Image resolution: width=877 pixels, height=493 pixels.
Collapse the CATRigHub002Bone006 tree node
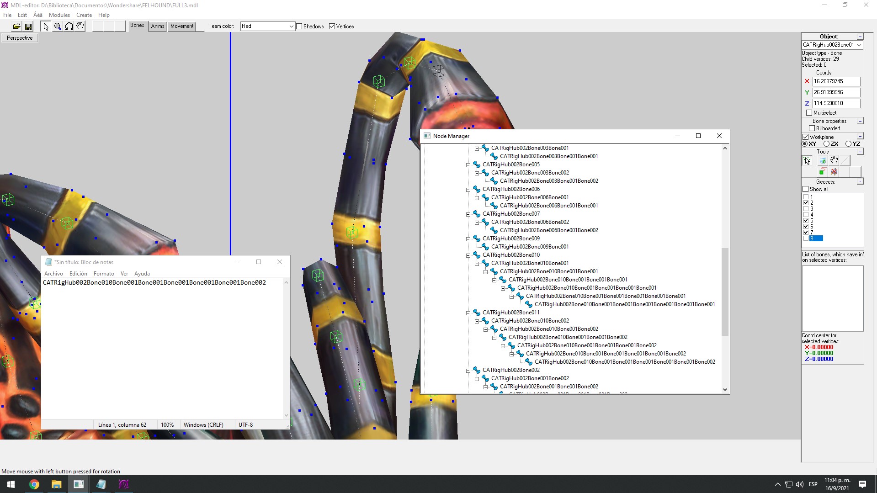point(468,190)
